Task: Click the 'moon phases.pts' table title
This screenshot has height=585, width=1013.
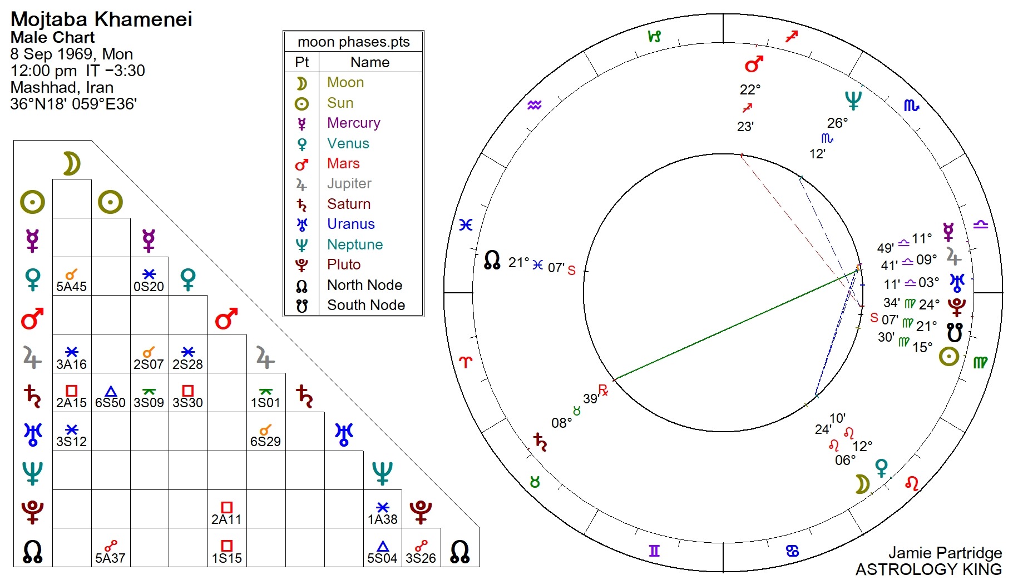Action: click(x=353, y=42)
